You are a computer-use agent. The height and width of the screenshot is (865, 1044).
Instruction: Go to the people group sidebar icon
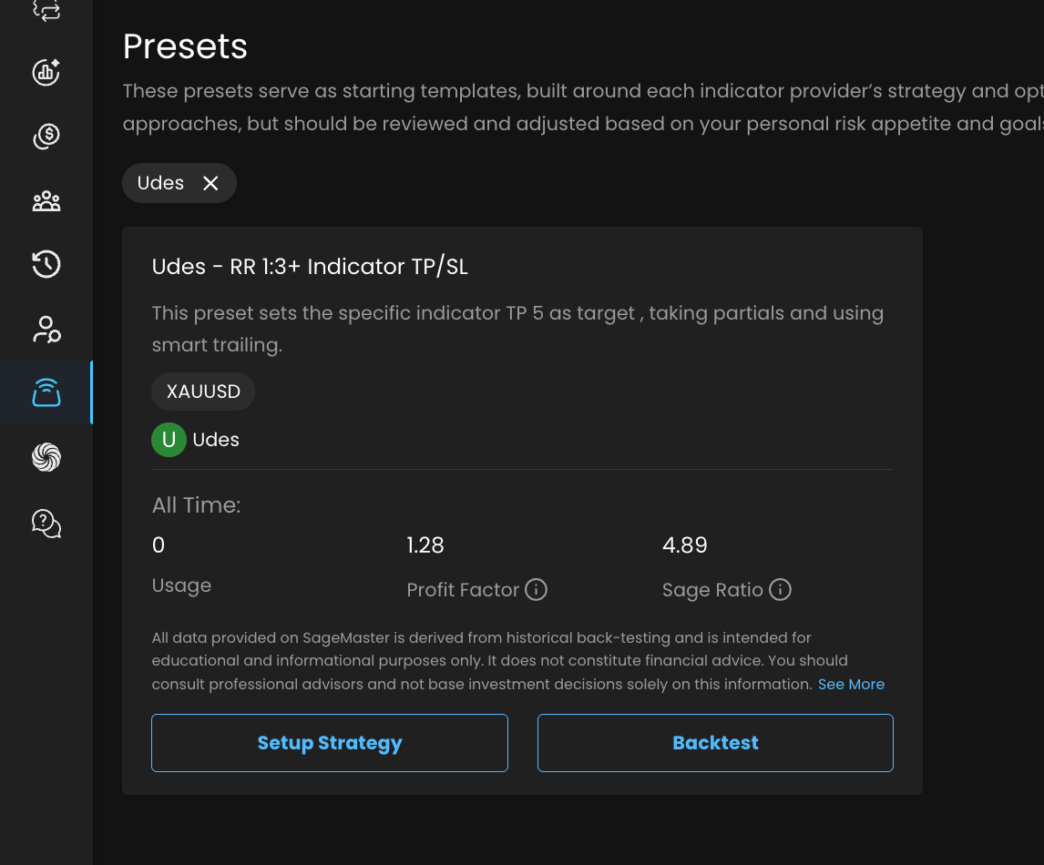tap(46, 201)
